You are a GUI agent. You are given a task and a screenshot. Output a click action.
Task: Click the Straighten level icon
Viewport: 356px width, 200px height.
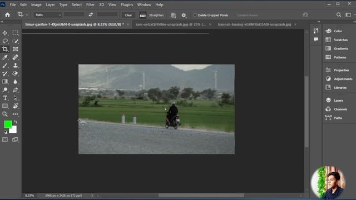pyautogui.click(x=143, y=15)
